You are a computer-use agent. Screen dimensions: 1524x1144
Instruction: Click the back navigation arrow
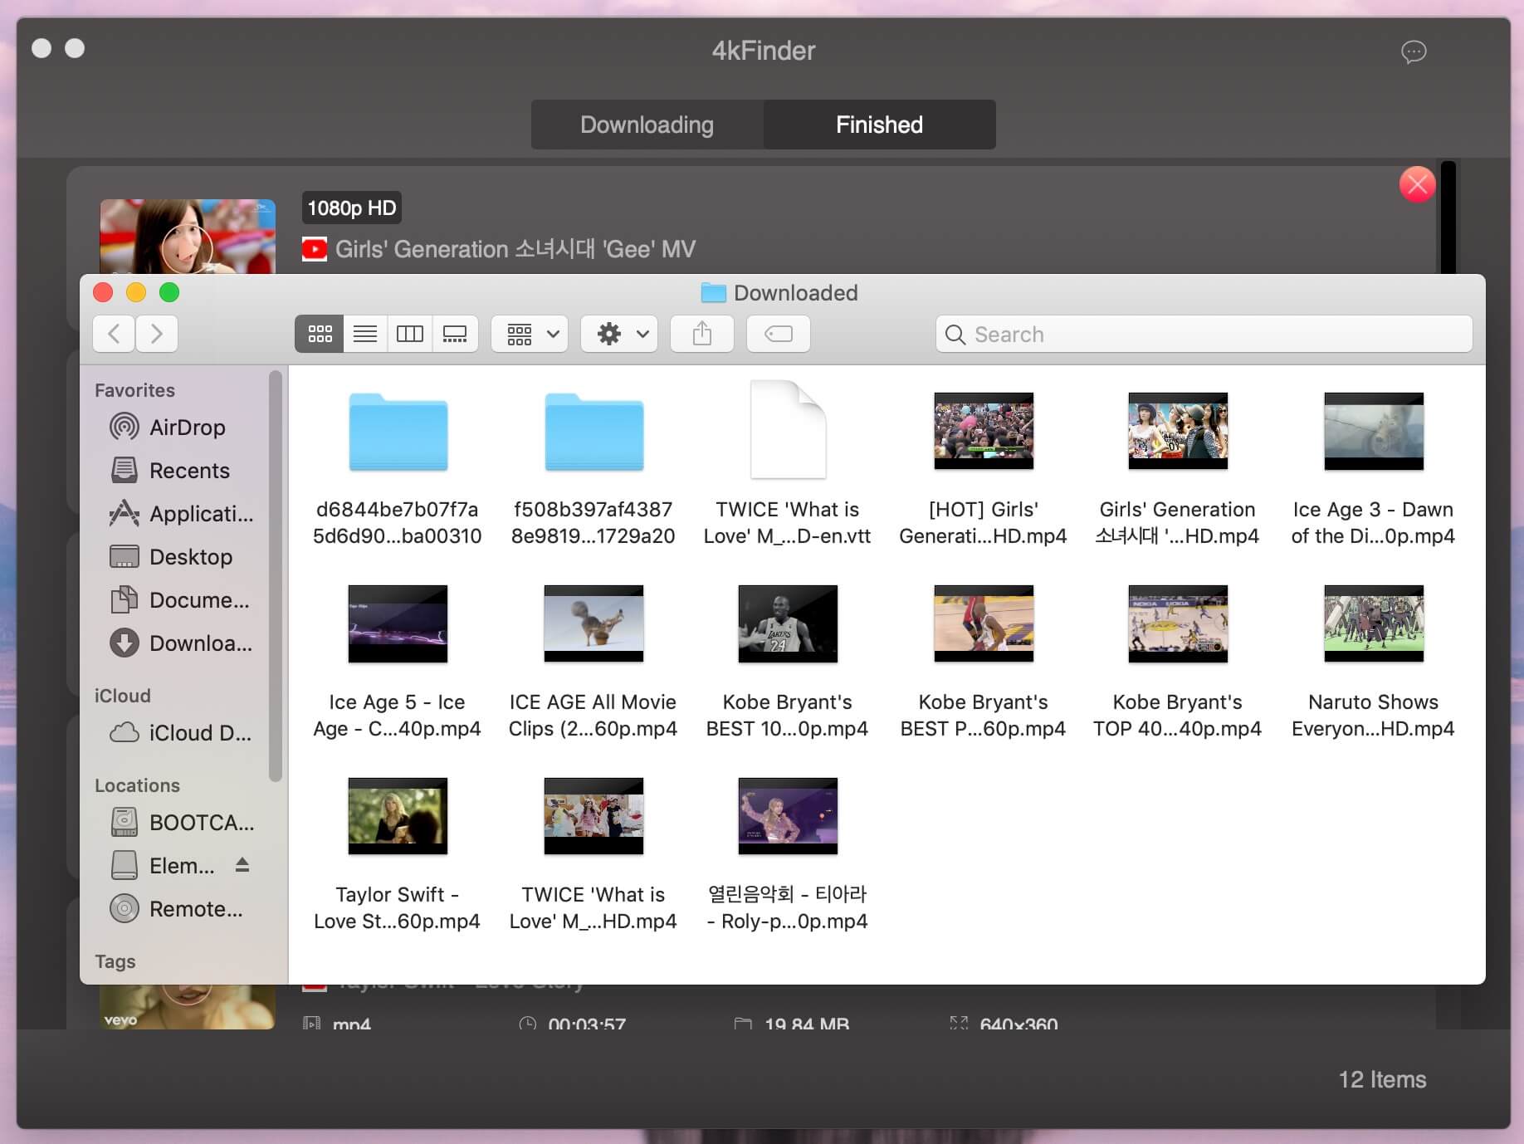(x=114, y=334)
